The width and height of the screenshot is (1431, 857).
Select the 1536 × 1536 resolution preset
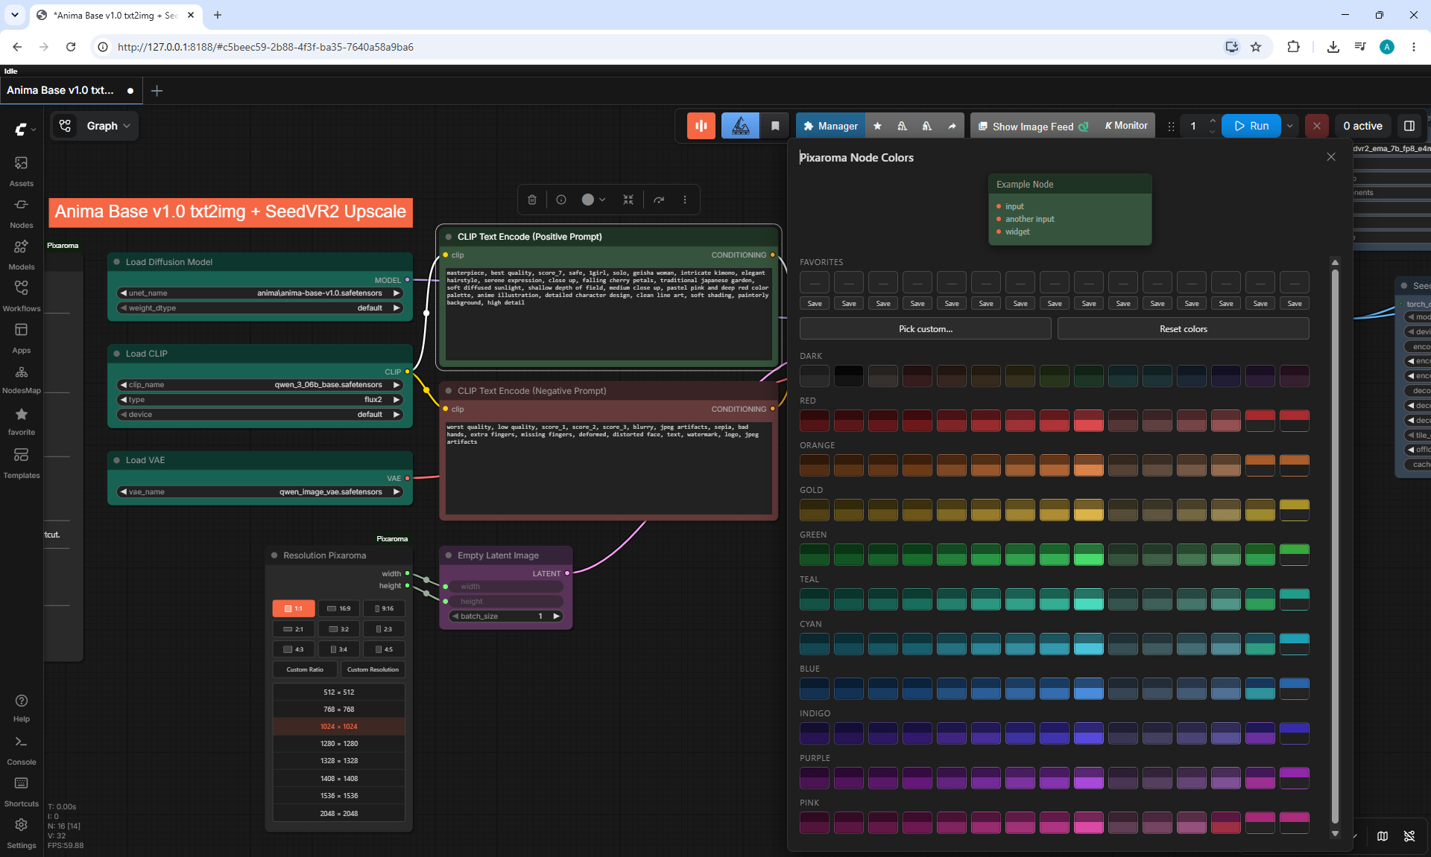tap(339, 796)
